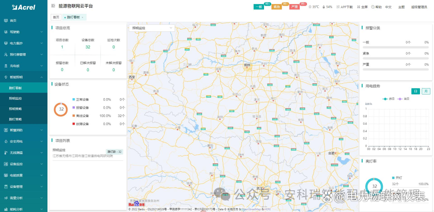434x212 pixels.
Task: Click the 一般 alarm progress bar
Action: click(x=395, y=47)
